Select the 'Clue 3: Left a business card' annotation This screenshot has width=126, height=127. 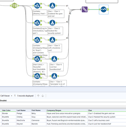pos(55,48)
